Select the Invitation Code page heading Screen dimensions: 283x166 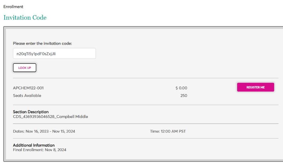click(25, 18)
